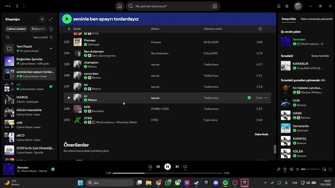Viewport: 335px width, 188px height.
Task: Open ölüm hasretinle playlist
Action: point(30,112)
